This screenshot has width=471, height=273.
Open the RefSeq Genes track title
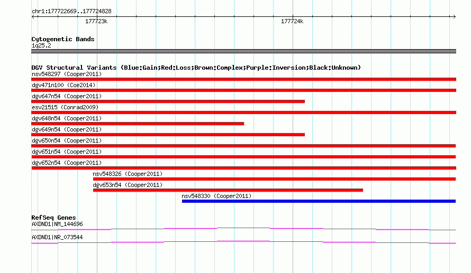53,218
